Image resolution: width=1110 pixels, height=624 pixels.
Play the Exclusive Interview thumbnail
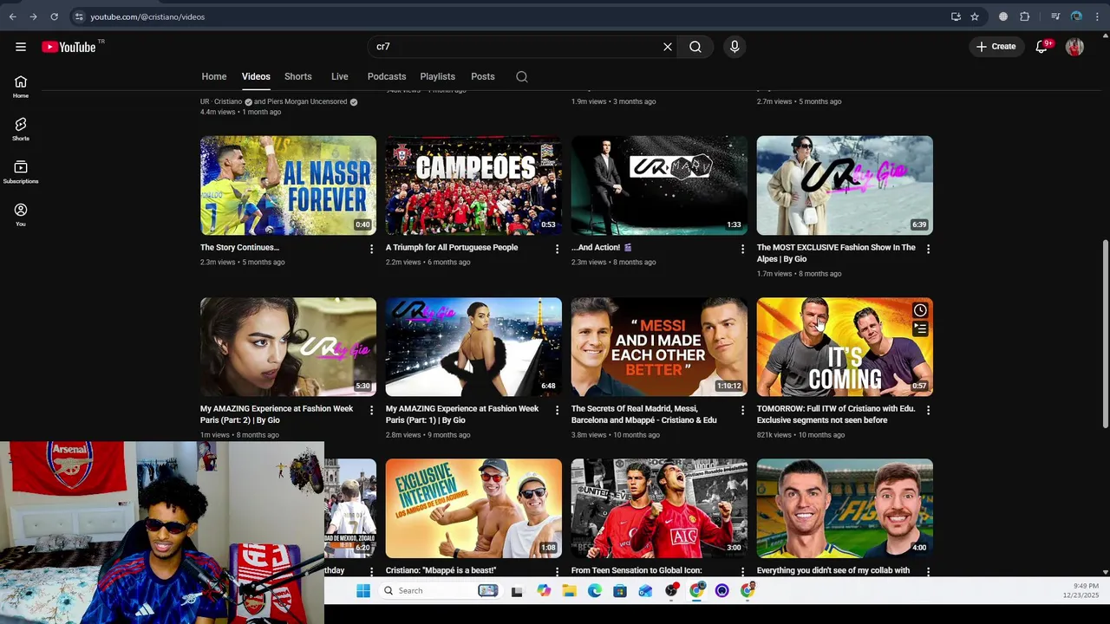point(473,509)
